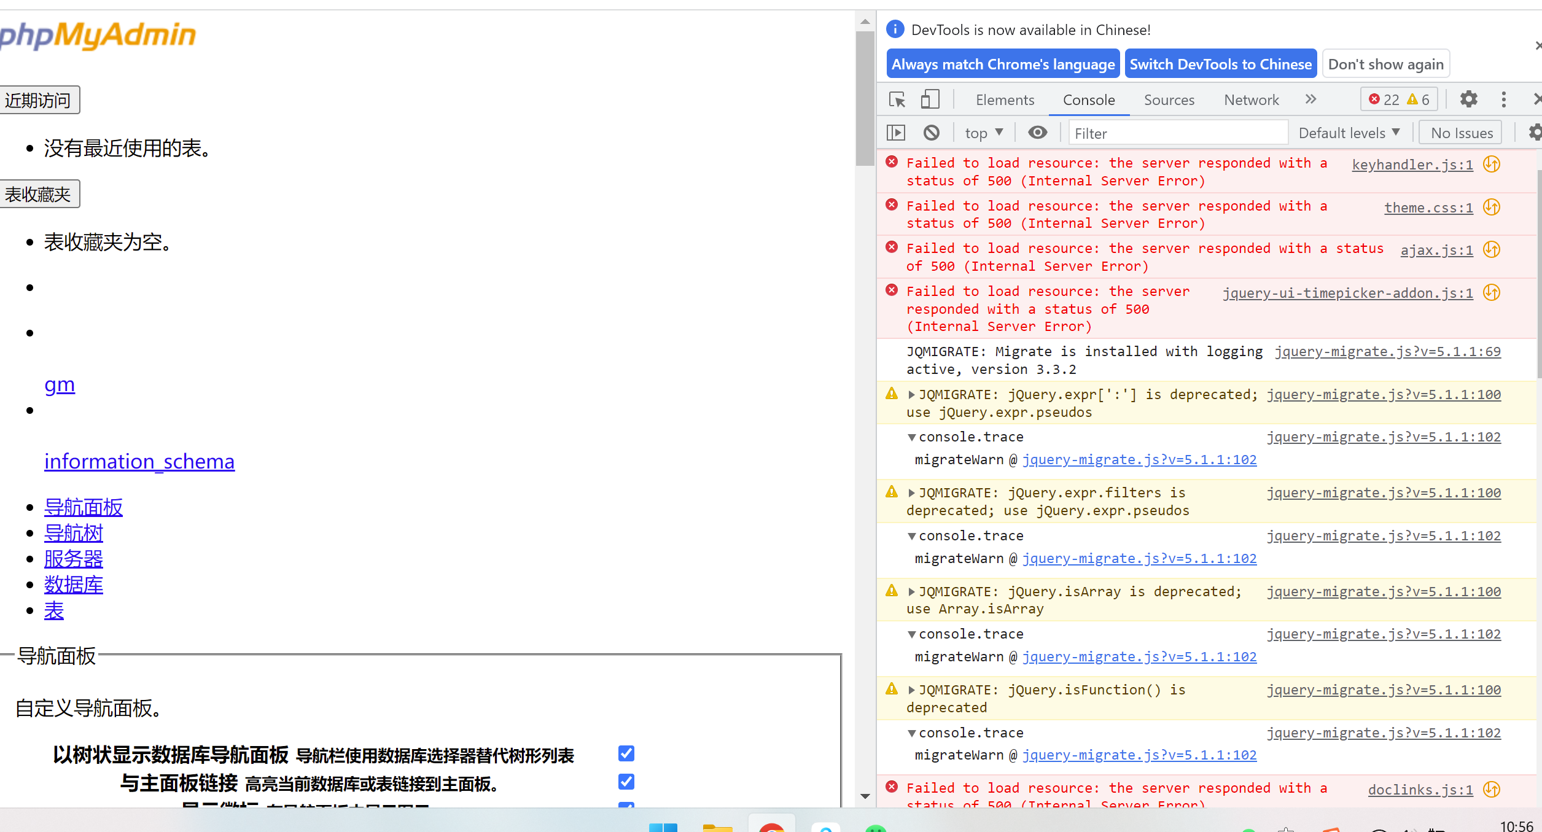The image size is (1542, 832).
Task: Expand the jQuery.isFunction() deprecated warning
Action: (x=911, y=690)
